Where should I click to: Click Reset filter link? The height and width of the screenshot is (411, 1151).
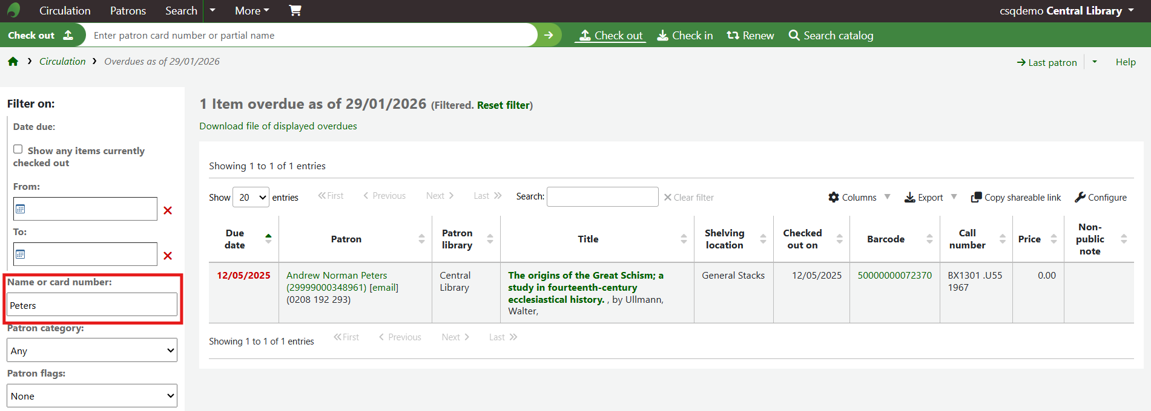point(503,105)
